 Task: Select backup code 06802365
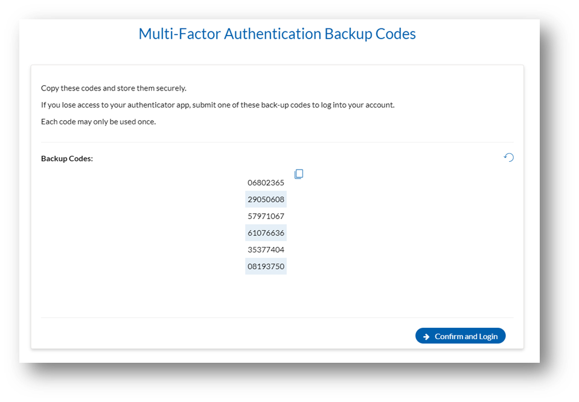coord(266,182)
